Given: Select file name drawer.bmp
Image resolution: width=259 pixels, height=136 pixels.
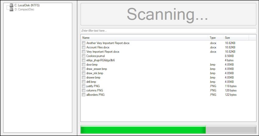Looking at the screenshot, I should pyautogui.click(x=93, y=77).
